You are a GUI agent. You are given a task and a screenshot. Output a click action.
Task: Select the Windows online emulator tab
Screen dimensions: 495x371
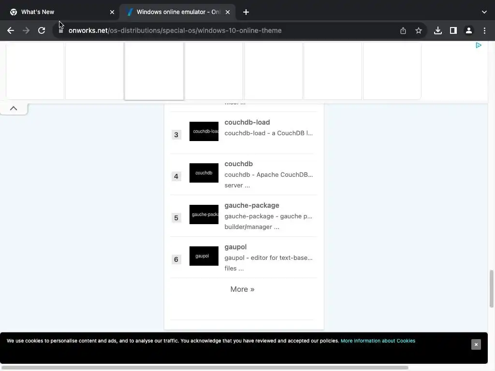[177, 12]
